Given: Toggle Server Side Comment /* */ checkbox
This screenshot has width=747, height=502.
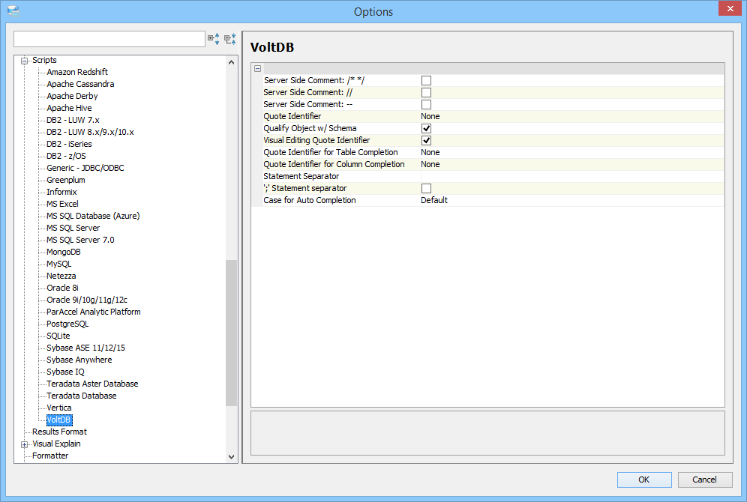Looking at the screenshot, I should 427,80.
